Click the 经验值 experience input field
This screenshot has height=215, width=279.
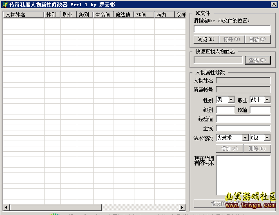243,119
